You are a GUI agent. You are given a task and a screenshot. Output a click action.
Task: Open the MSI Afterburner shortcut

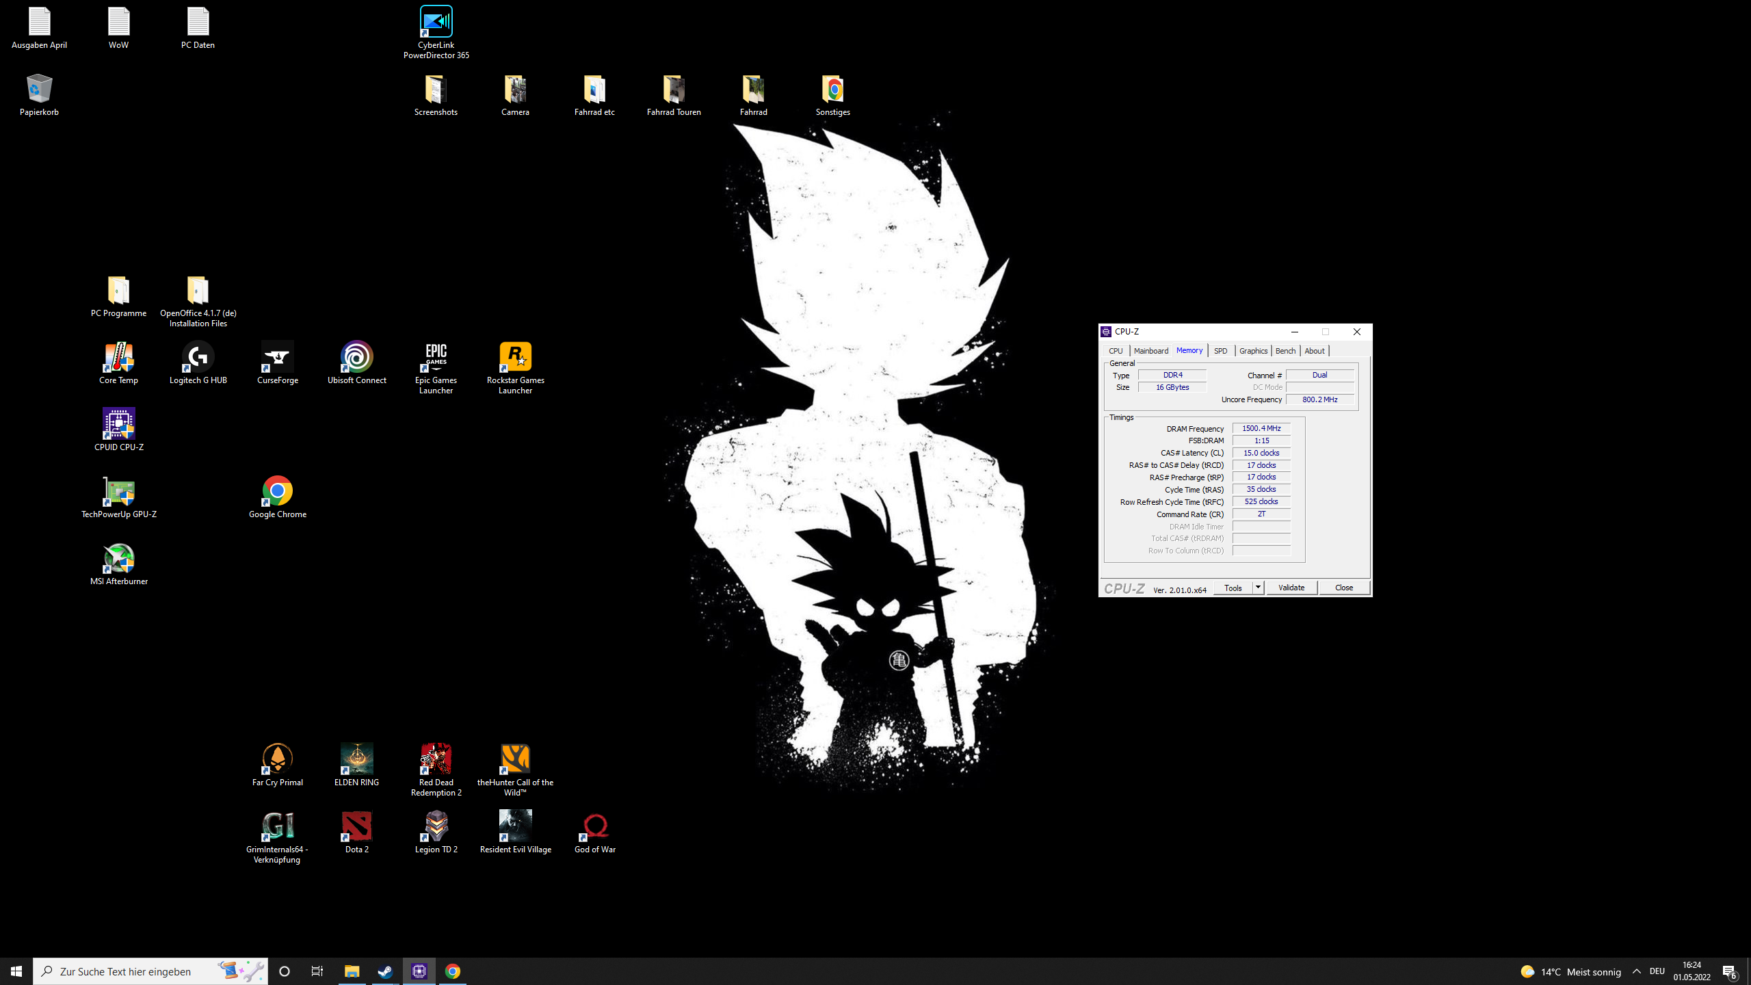pyautogui.click(x=118, y=559)
